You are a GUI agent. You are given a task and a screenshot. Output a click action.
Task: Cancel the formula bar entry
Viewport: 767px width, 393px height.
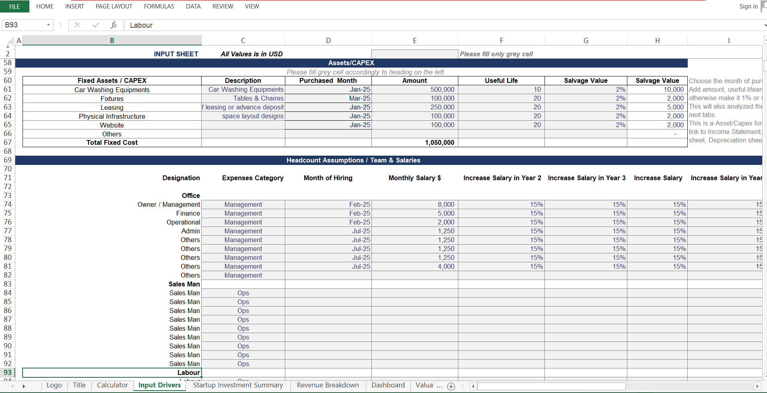click(78, 25)
